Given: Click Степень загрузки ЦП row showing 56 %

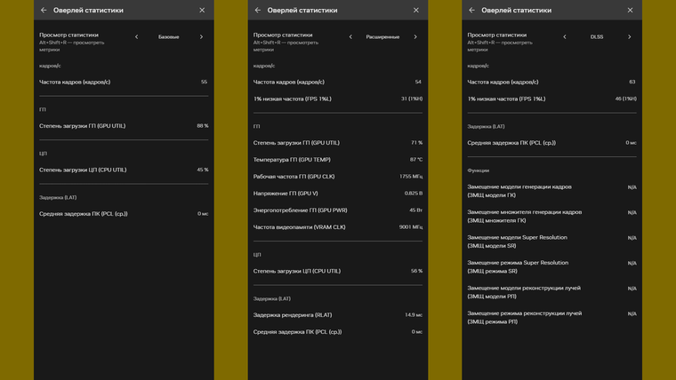Looking at the screenshot, I should click(x=338, y=271).
